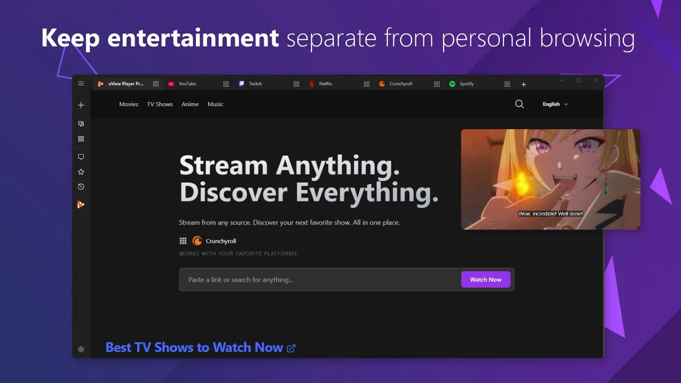
Task: Click layout icon on the Spotify tab
Action: pos(508,84)
